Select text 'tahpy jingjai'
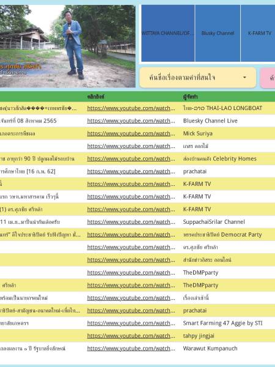The height and width of the screenshot is (367, 275). (x=199, y=336)
